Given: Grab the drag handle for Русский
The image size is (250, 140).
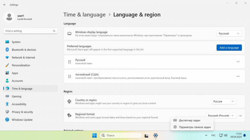Looking at the screenshot, I should 69,62.
